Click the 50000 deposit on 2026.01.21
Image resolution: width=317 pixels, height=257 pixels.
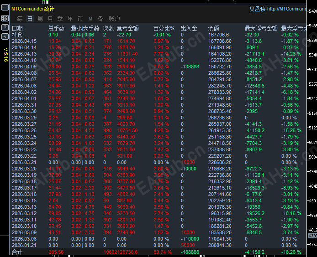tap(188, 245)
